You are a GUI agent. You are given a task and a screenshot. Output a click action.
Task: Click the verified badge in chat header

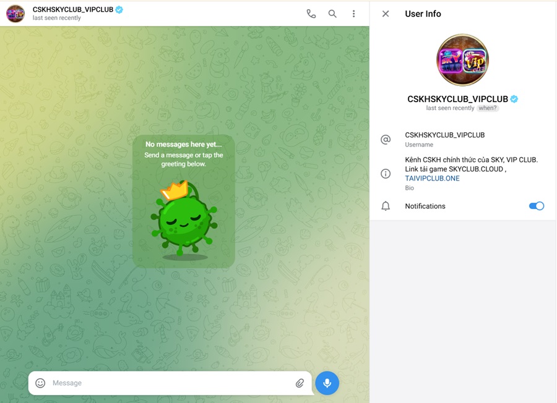119,9
